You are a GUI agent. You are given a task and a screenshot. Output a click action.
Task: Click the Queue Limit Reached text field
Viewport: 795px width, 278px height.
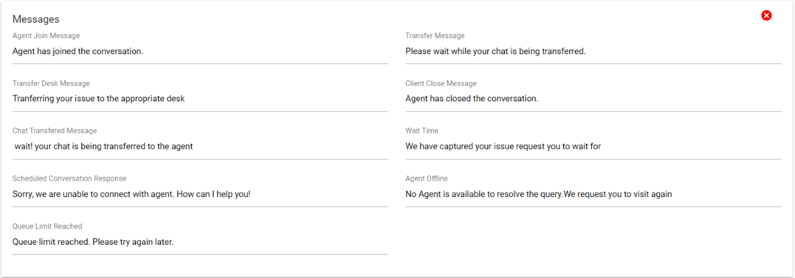pos(200,242)
